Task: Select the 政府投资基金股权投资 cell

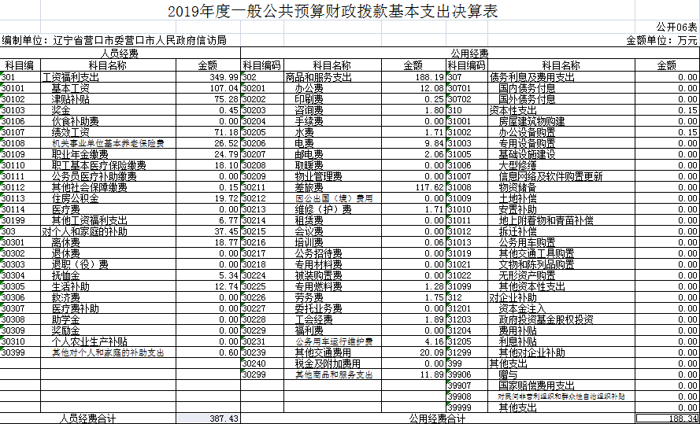Action: [561, 319]
